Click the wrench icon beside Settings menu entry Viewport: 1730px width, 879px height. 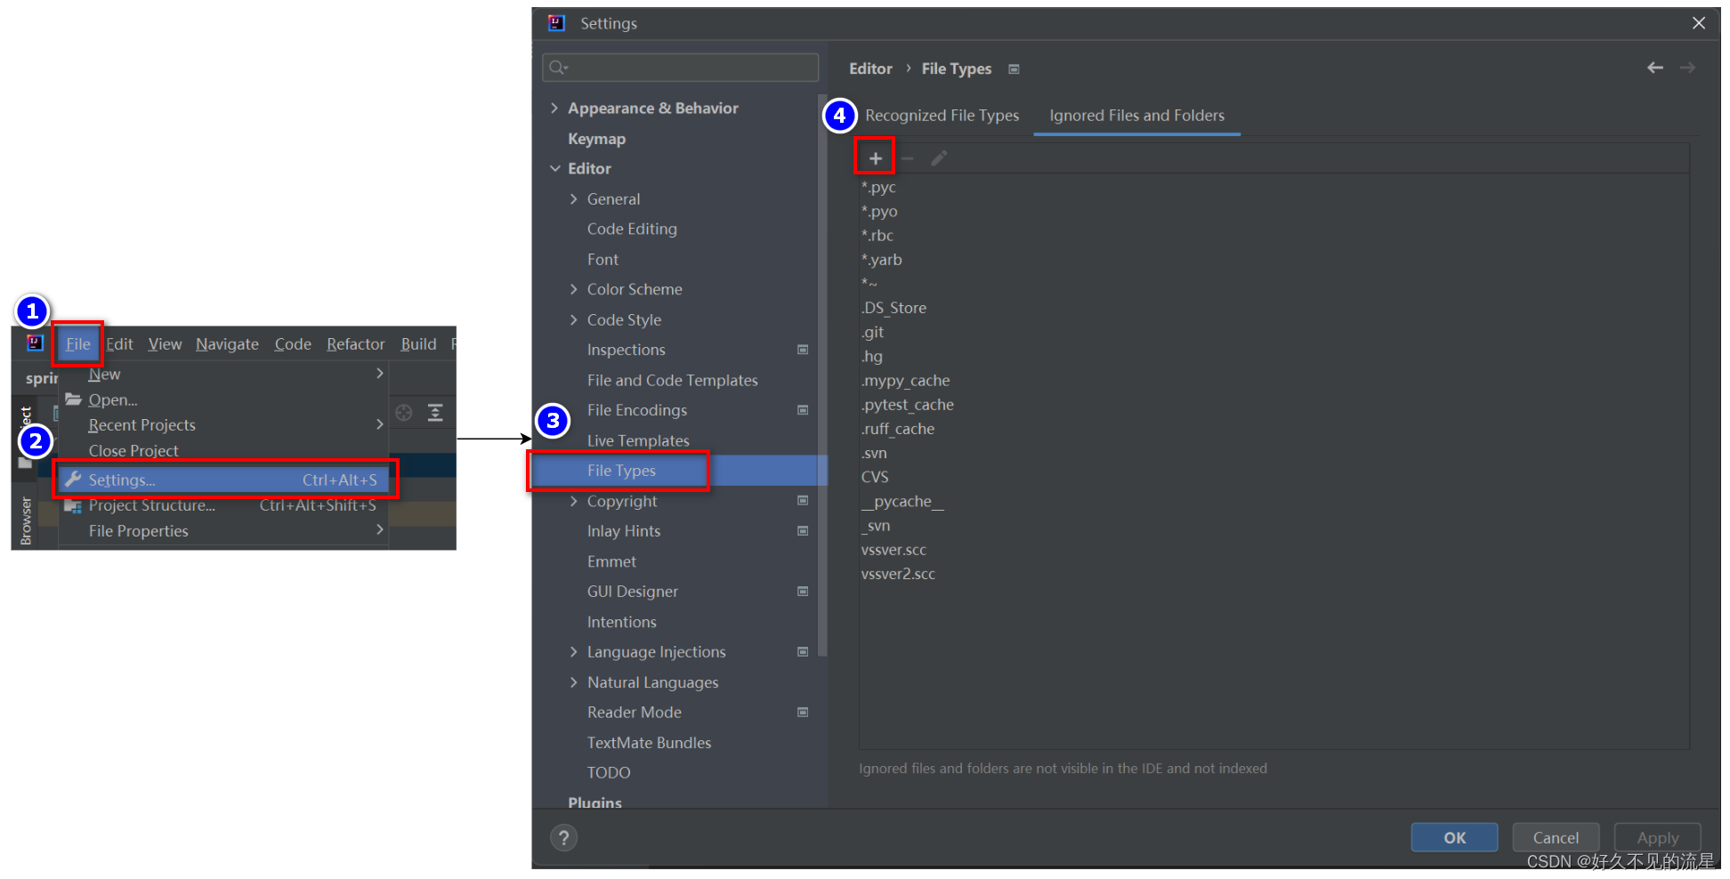73,480
